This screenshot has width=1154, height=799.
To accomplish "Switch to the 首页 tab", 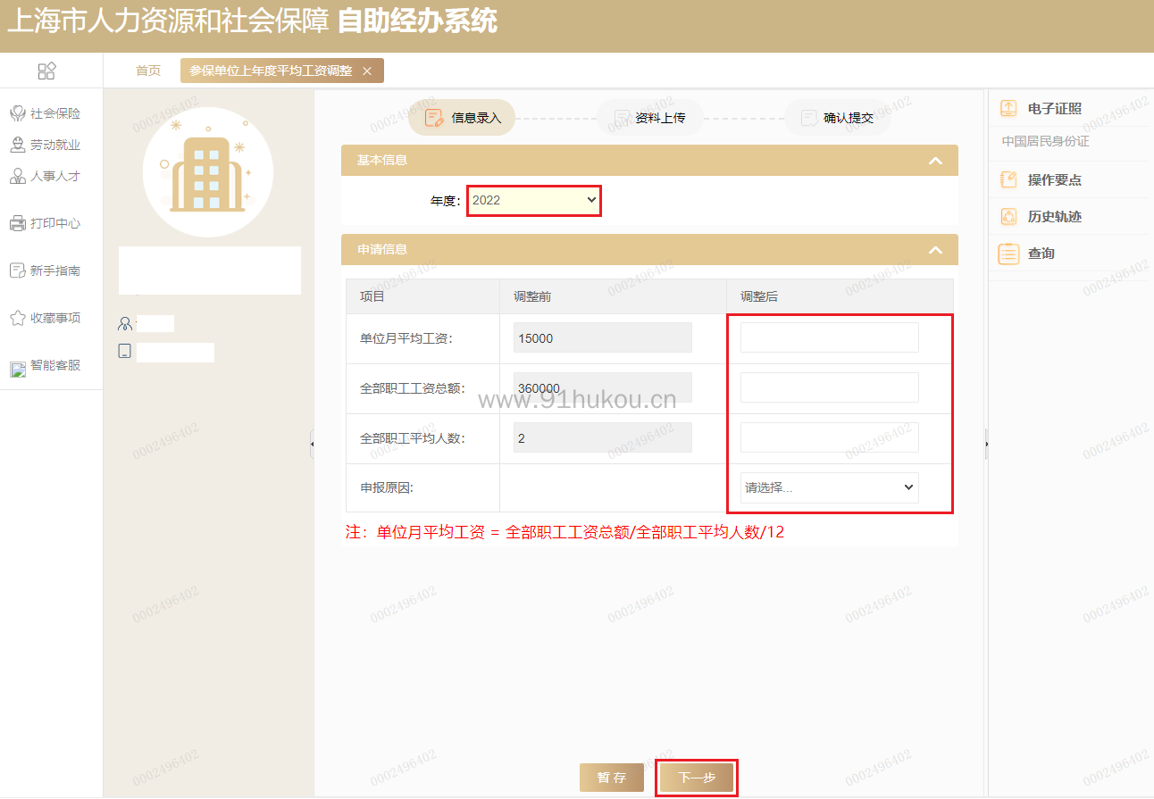I will (x=148, y=71).
